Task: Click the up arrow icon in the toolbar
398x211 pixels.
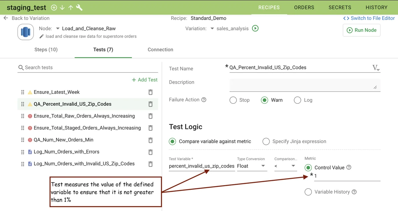Action: 70,7
